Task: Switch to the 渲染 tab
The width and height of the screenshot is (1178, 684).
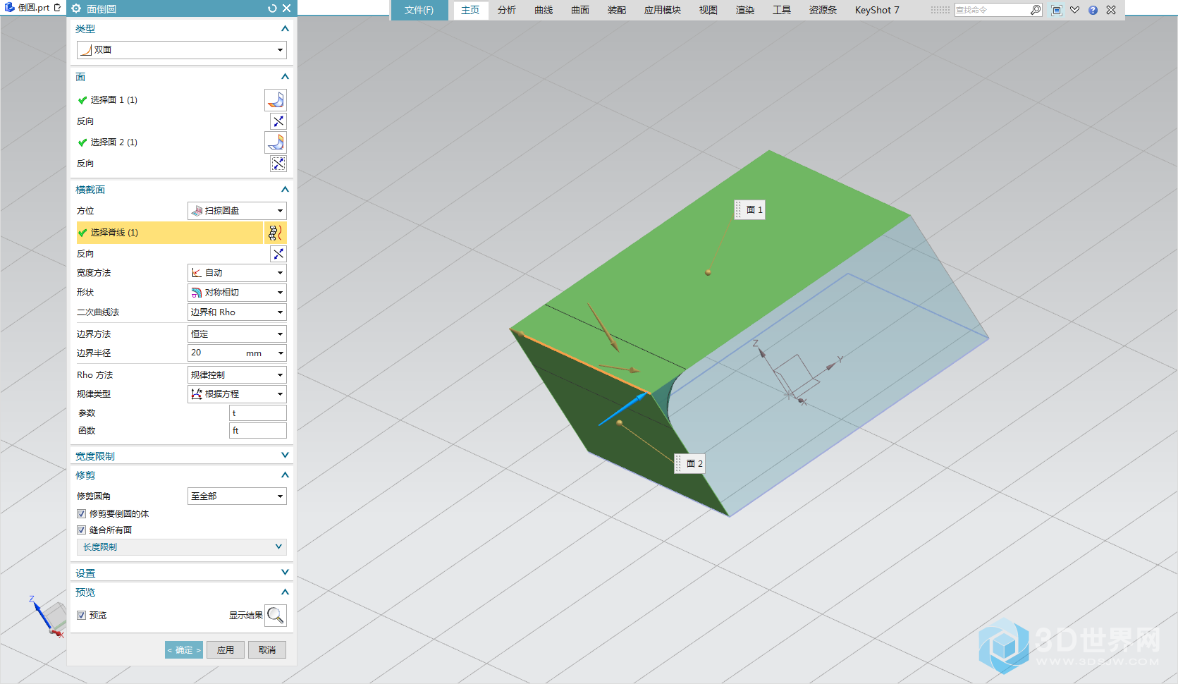Action: 745,10
